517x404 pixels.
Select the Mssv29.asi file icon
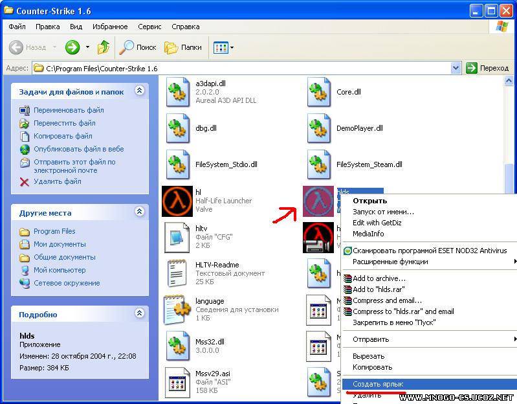(177, 382)
